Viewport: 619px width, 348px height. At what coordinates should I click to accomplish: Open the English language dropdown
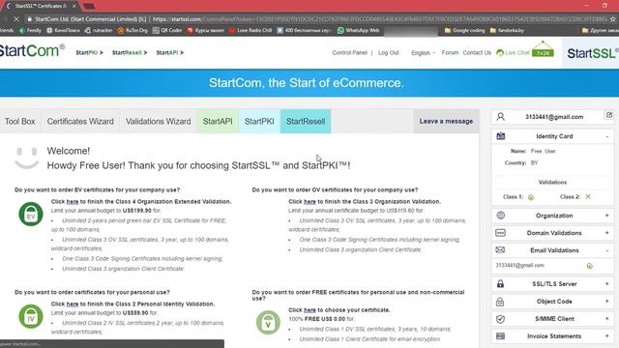(x=424, y=53)
